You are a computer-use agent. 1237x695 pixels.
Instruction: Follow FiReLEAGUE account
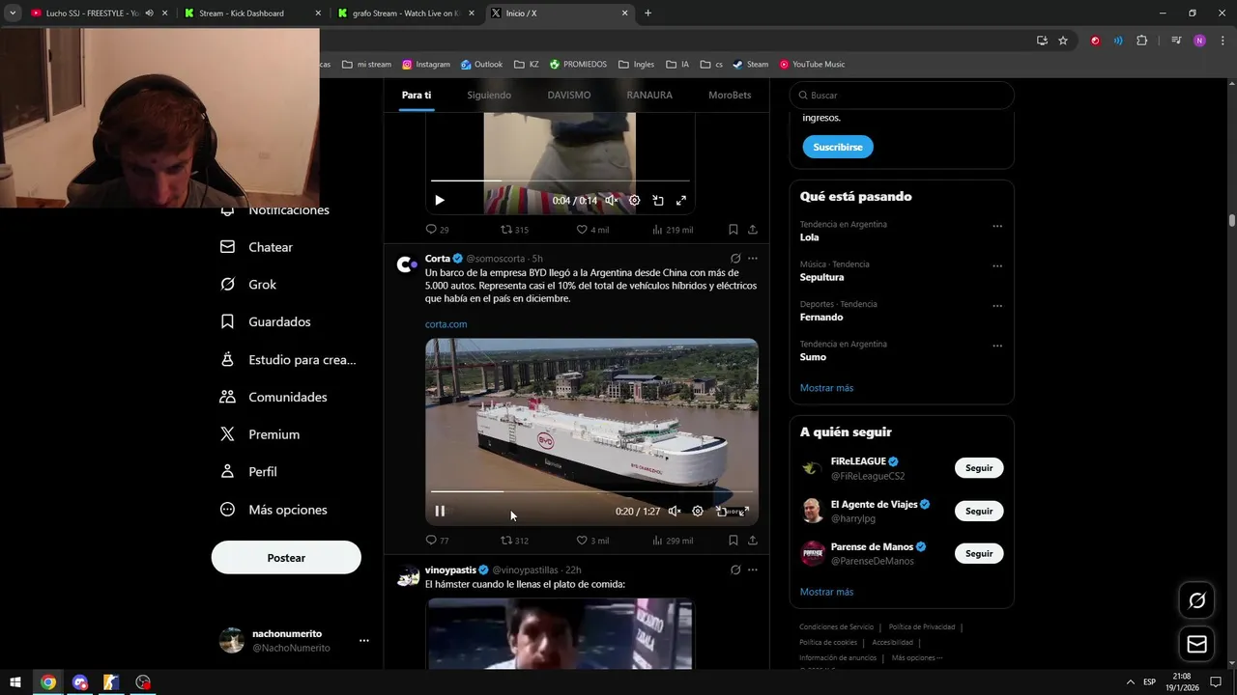[979, 468]
